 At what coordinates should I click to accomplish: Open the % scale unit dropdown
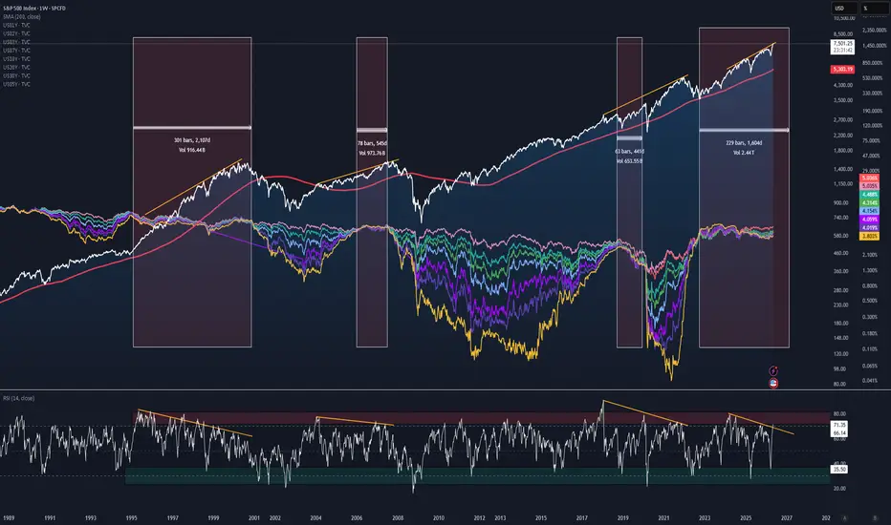tap(873, 8)
